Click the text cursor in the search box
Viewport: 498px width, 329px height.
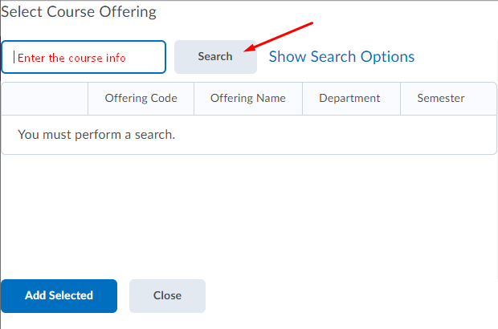13,57
